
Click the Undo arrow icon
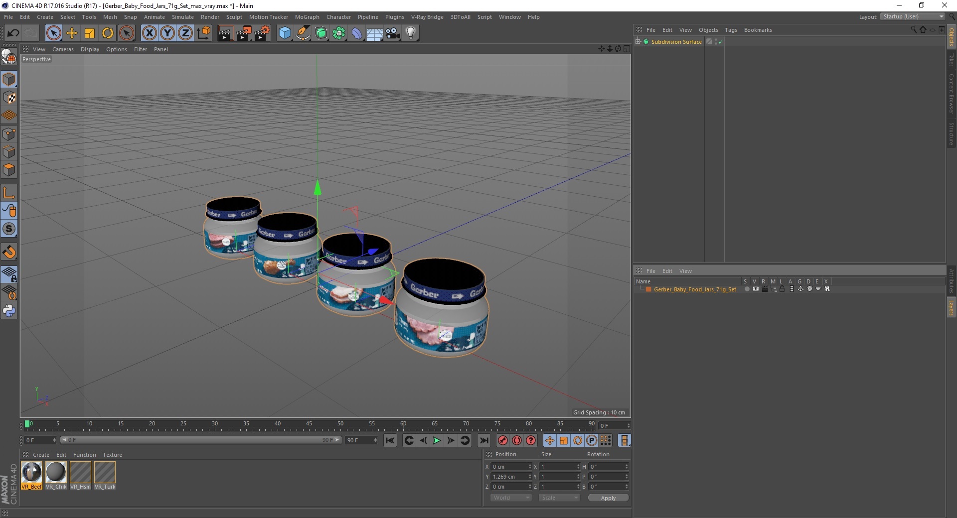pyautogui.click(x=13, y=33)
